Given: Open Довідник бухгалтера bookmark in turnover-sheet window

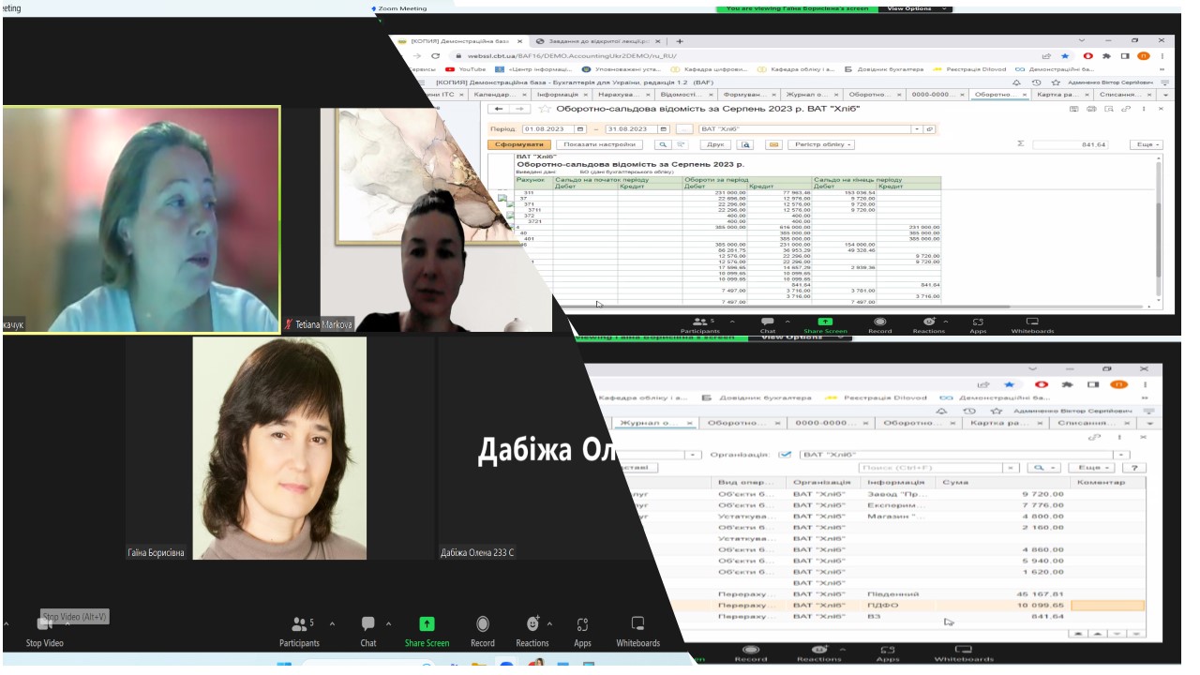Looking at the screenshot, I should tap(885, 68).
